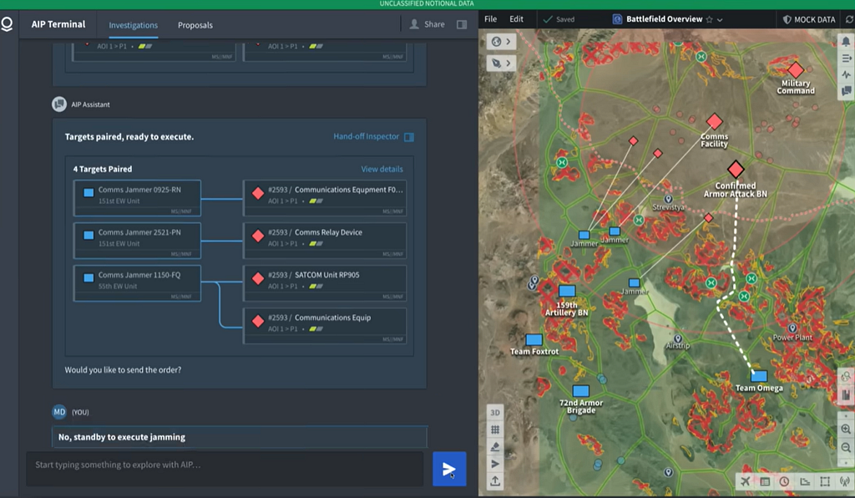Expand the globe basemap selector
855x498 pixels.
501,42
